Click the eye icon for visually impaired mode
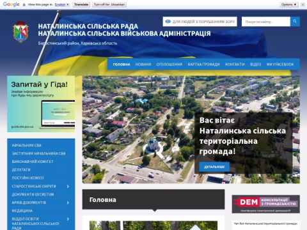Viewport: 307px width, 230px height. click(168, 22)
